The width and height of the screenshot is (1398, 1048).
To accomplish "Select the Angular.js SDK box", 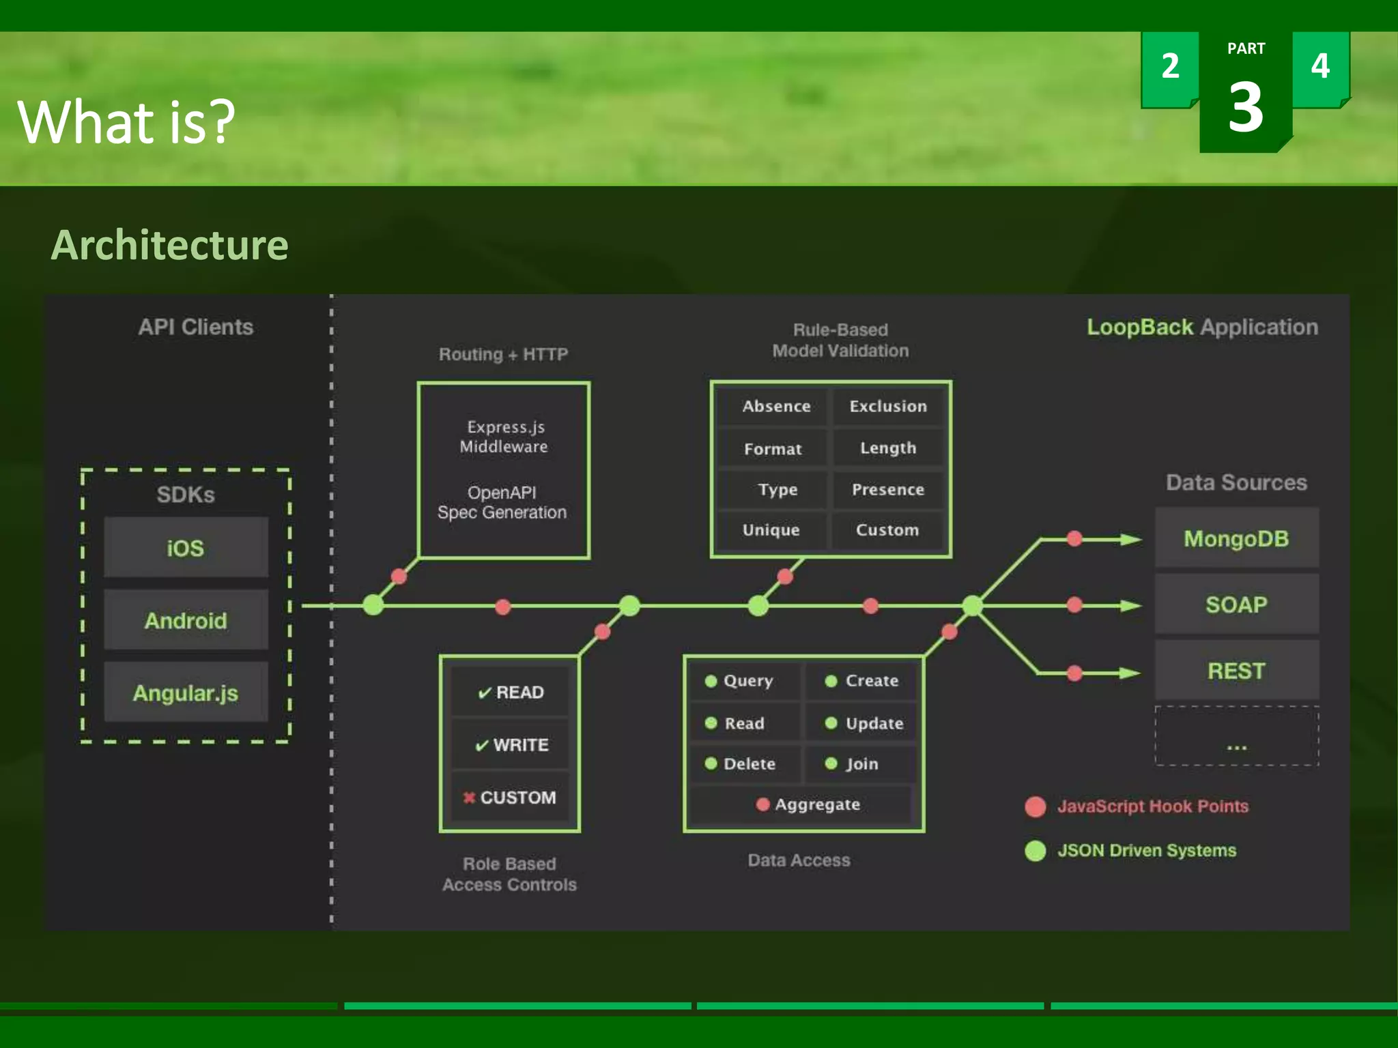I will (186, 692).
